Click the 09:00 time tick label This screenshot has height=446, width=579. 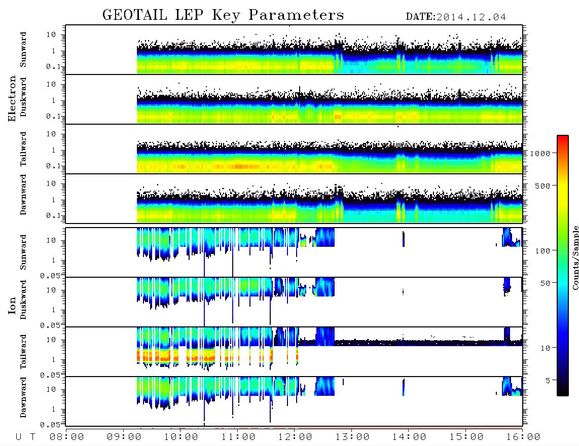point(124,437)
